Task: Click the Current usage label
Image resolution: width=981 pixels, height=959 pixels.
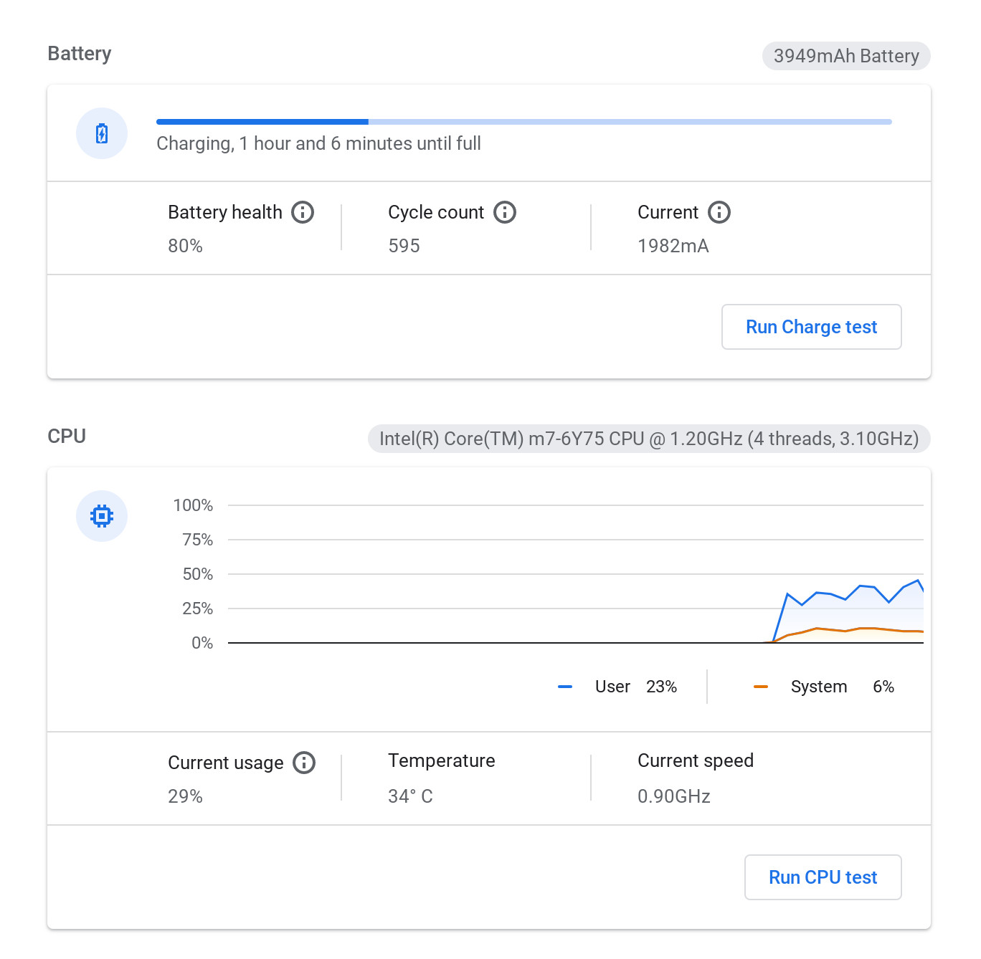Action: click(x=226, y=763)
